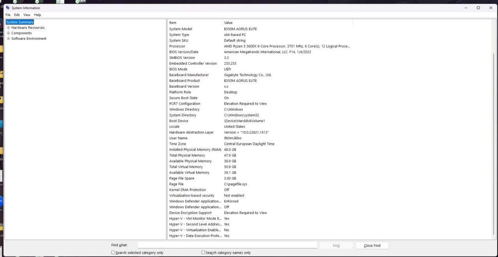Select the Total Virtual Memory row
Screen dimensions: 498x257
[260, 167]
